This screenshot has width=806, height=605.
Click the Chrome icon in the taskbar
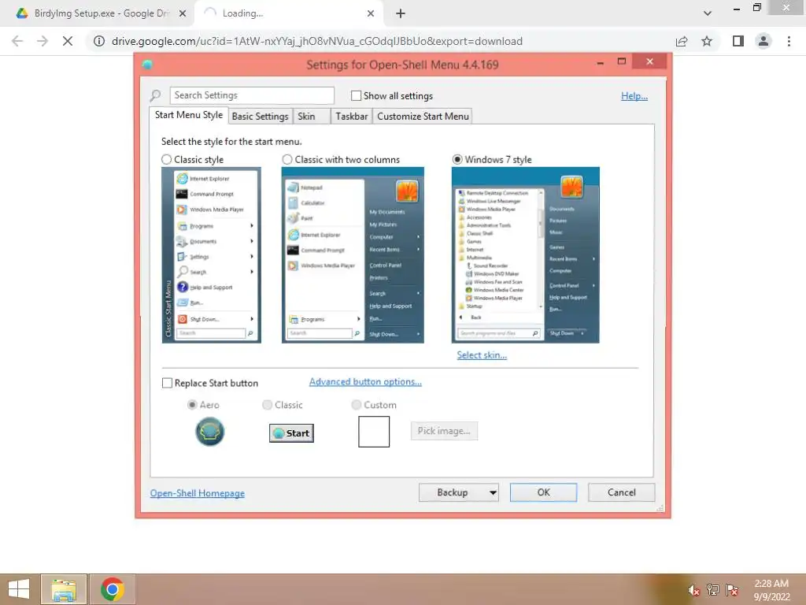(113, 589)
